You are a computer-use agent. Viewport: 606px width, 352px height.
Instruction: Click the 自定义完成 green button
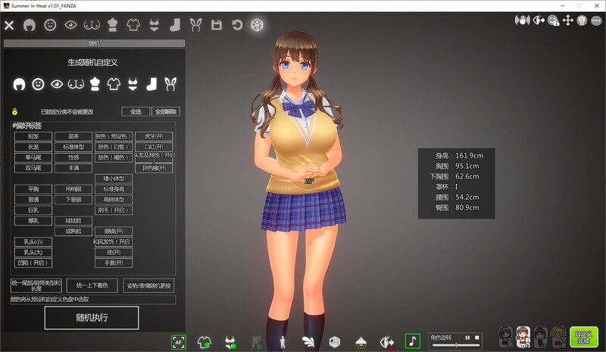point(584,338)
